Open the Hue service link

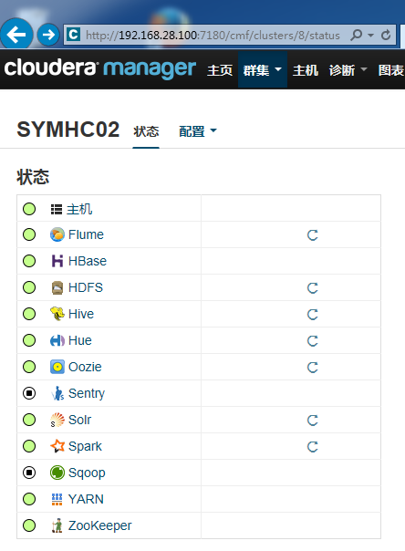click(x=79, y=340)
